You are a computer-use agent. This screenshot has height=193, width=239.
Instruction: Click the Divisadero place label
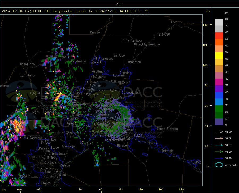tap(130, 93)
